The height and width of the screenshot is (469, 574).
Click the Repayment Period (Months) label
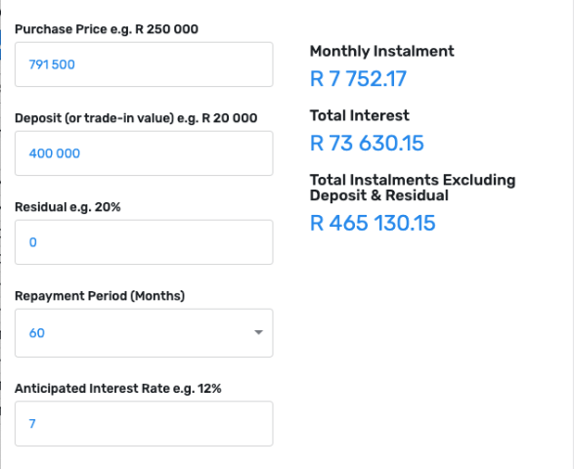100,296
